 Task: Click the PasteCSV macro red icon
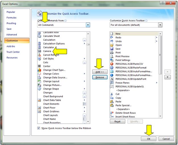pyautogui.click(x=112, y=64)
